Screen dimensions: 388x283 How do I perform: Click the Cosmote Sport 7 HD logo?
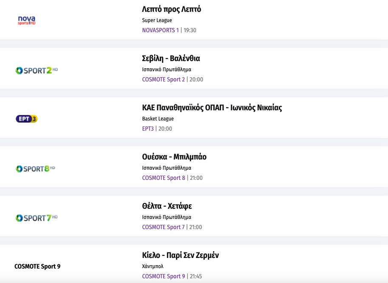(x=36, y=218)
